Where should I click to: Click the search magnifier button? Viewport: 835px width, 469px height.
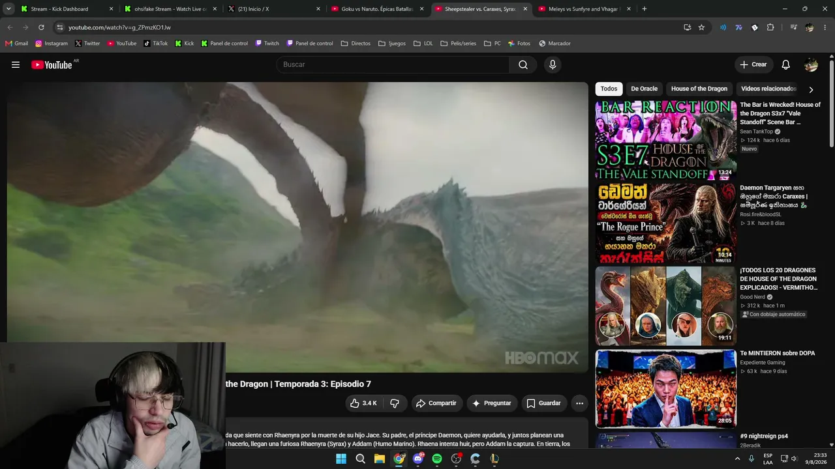(x=523, y=64)
